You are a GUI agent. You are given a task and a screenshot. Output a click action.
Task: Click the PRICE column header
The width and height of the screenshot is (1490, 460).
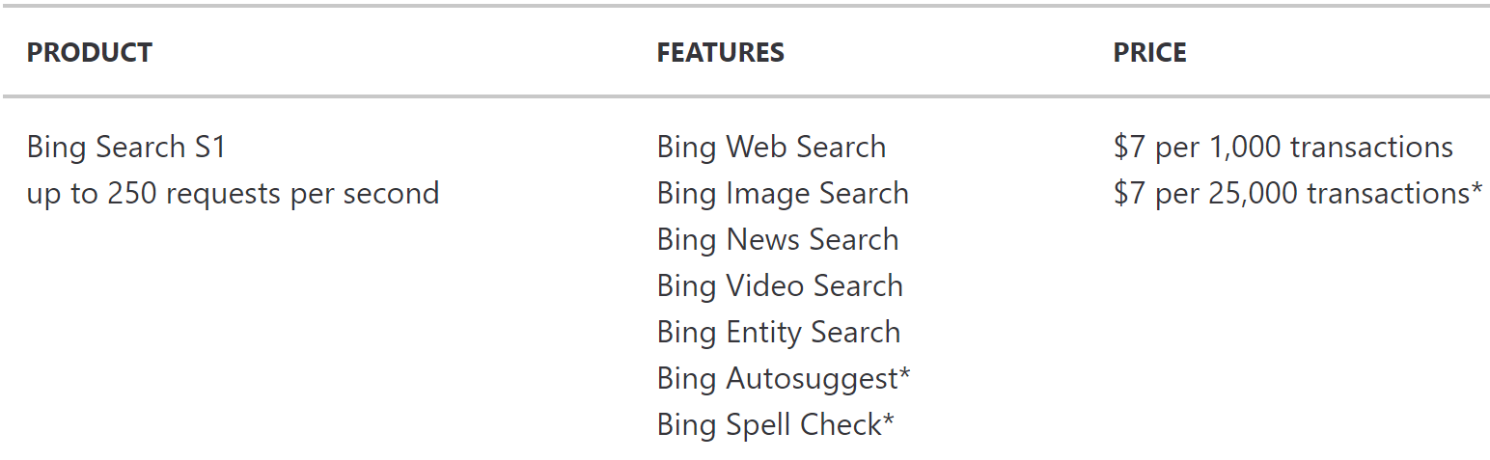(x=1149, y=52)
